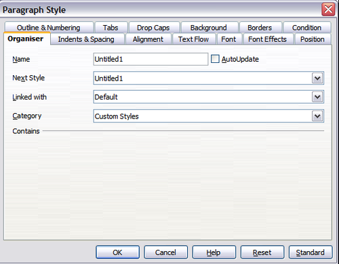339x264 pixels.
Task: Enable the AutoUpdate checkbox
Action: pos(215,59)
